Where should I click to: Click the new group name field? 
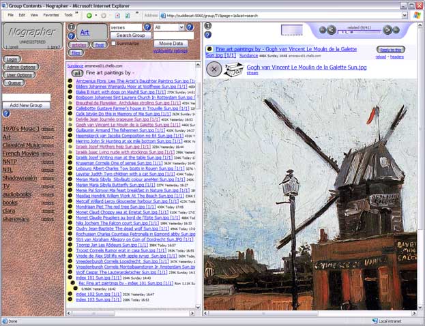click(x=27, y=98)
